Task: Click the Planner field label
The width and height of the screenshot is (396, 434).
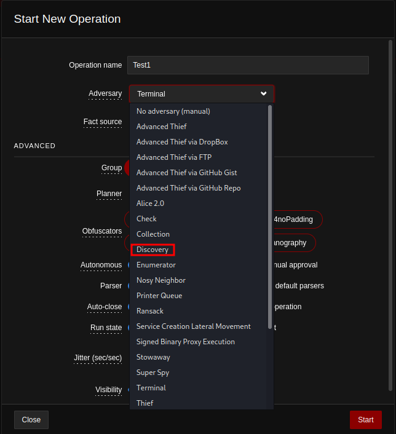Action: (109, 194)
